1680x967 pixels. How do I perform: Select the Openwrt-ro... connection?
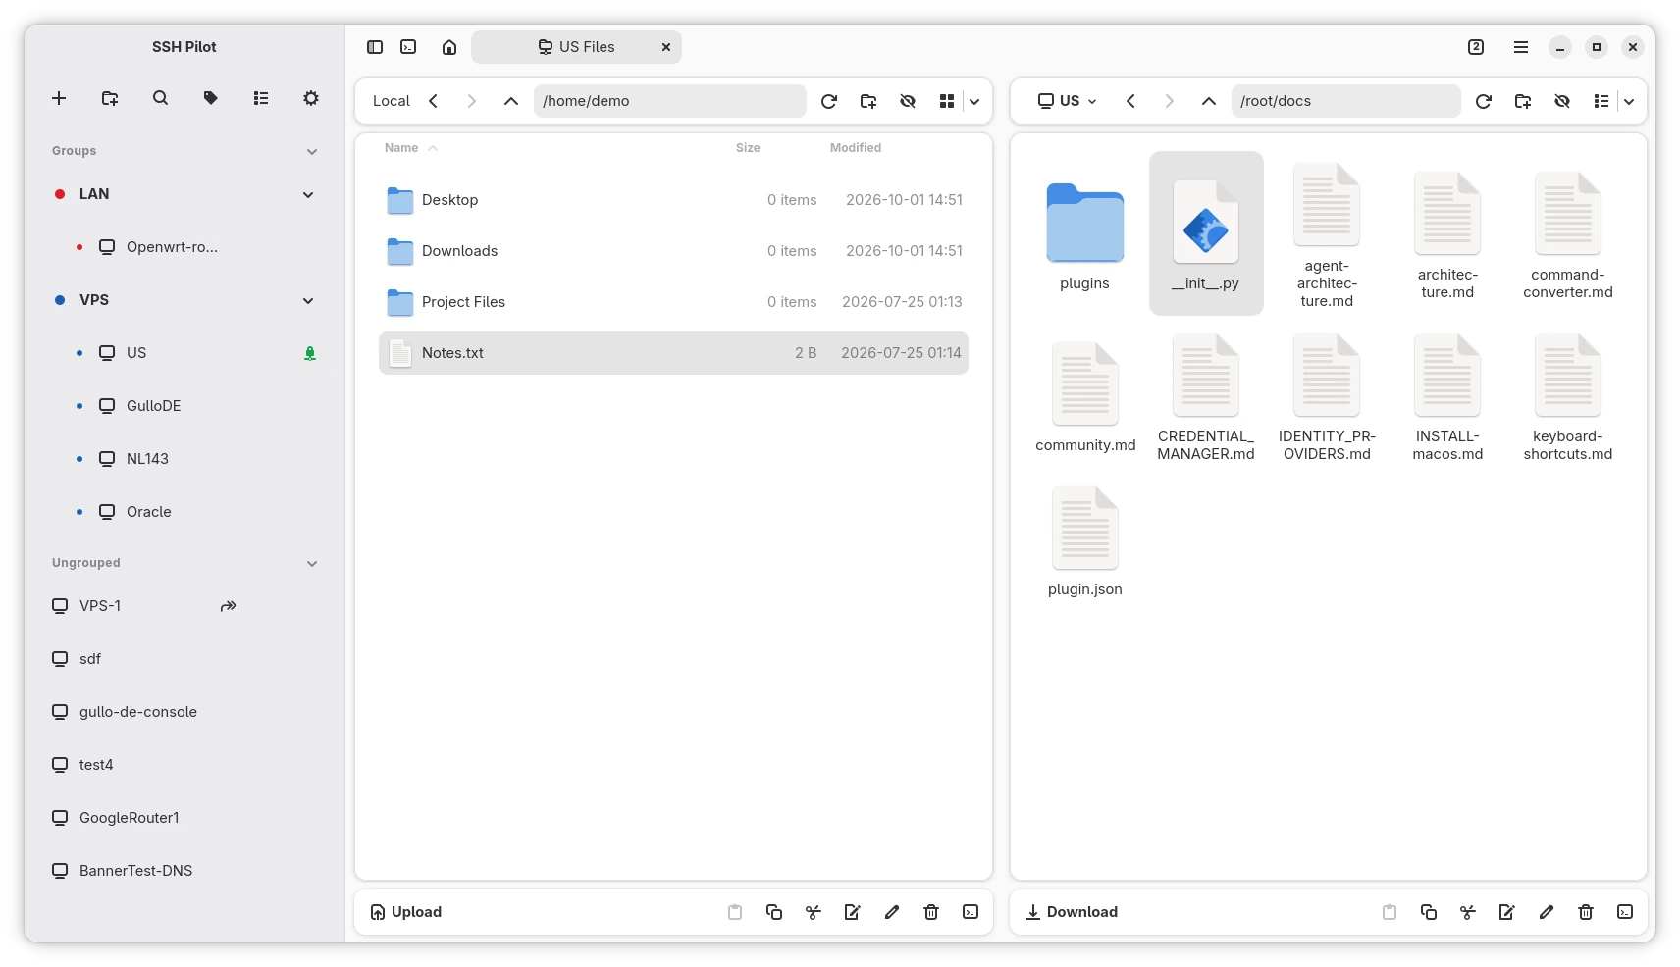pos(184,247)
